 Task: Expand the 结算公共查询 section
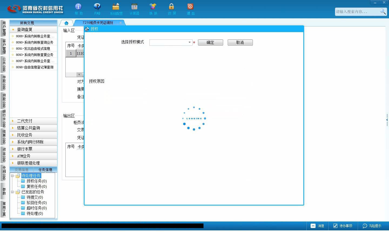click(x=33, y=128)
